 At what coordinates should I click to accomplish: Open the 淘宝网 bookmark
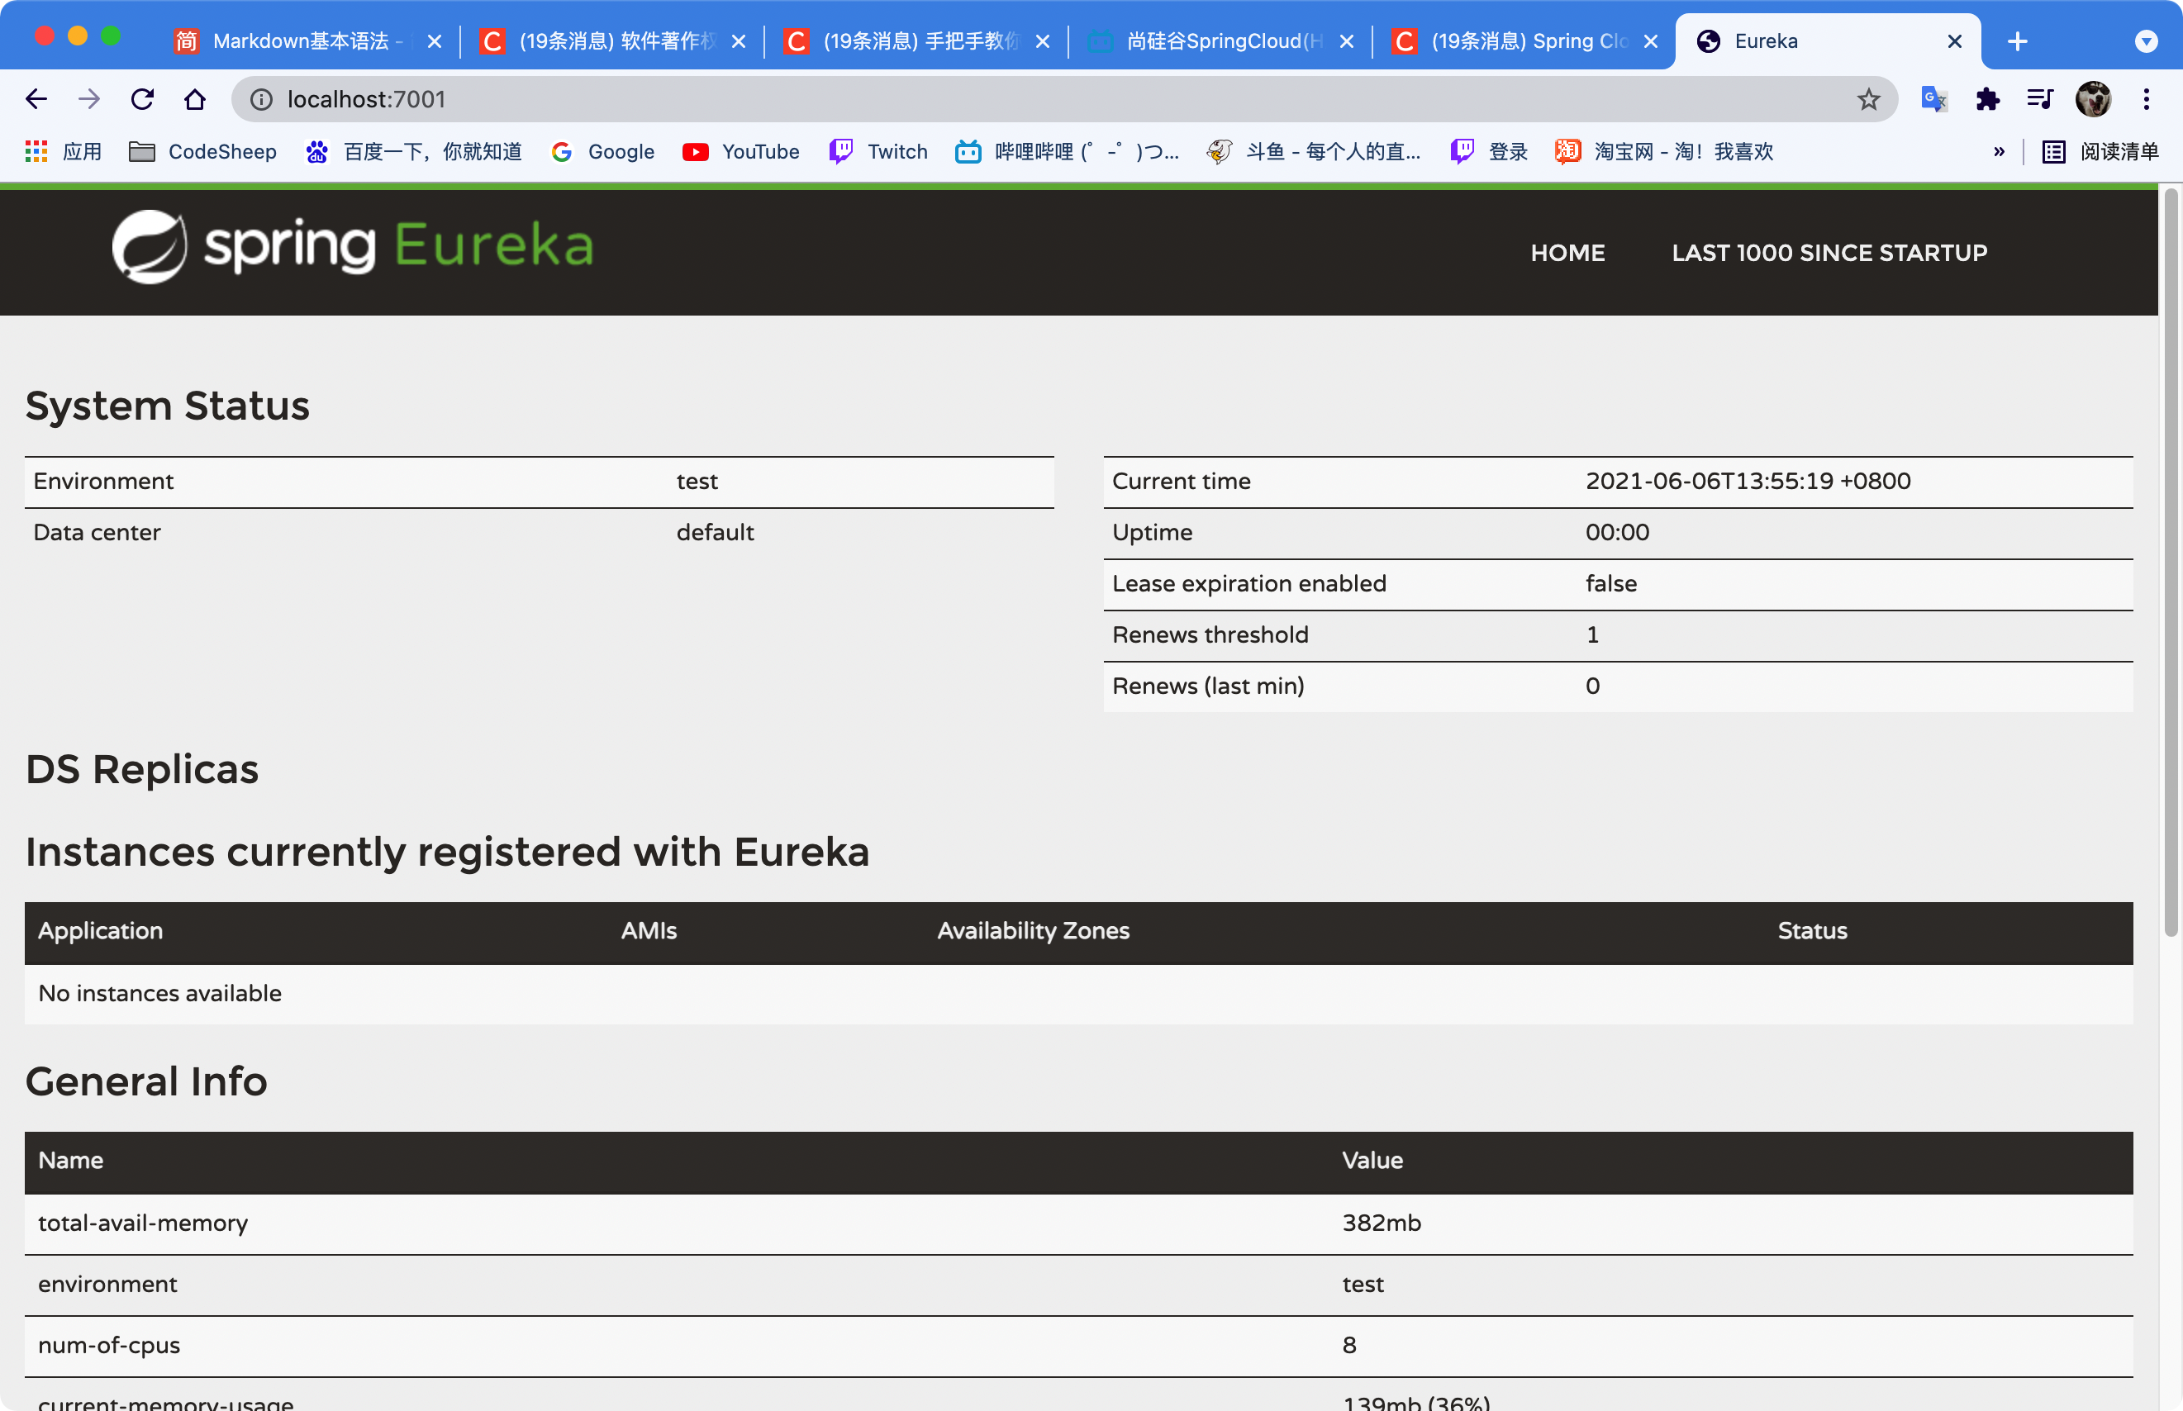coord(1664,151)
